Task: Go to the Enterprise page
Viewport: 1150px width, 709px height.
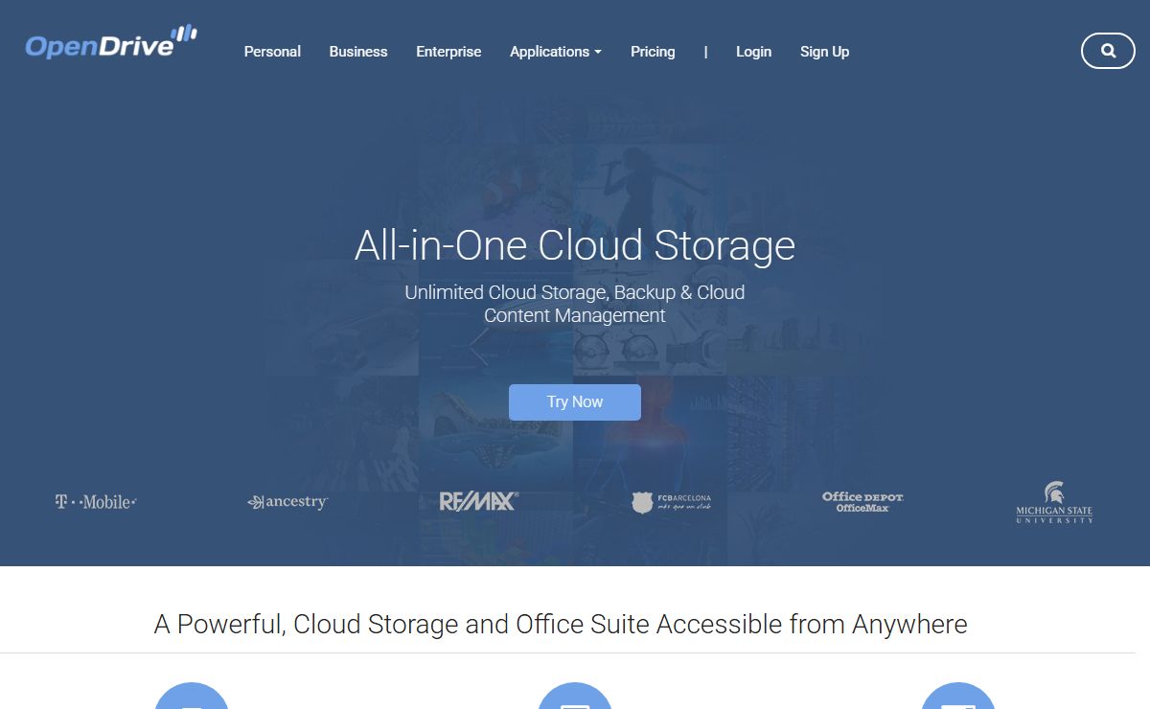Action: pos(448,52)
